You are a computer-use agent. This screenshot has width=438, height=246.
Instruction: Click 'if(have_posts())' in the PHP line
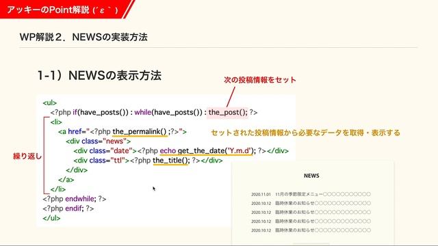(101, 112)
